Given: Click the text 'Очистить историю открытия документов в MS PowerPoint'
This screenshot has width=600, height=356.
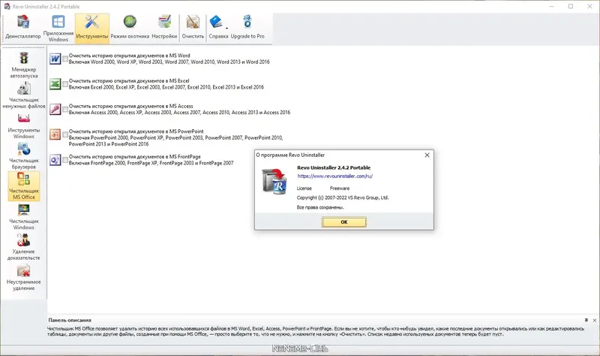Looking at the screenshot, I should [x=136, y=131].
